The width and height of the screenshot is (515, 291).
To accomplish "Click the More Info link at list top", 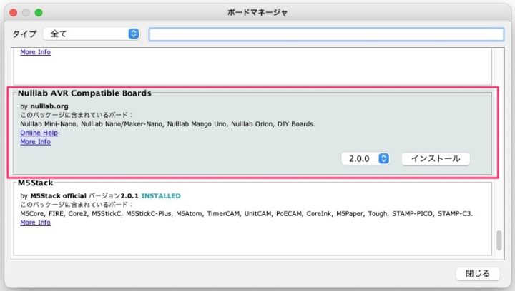I will 36,52.
